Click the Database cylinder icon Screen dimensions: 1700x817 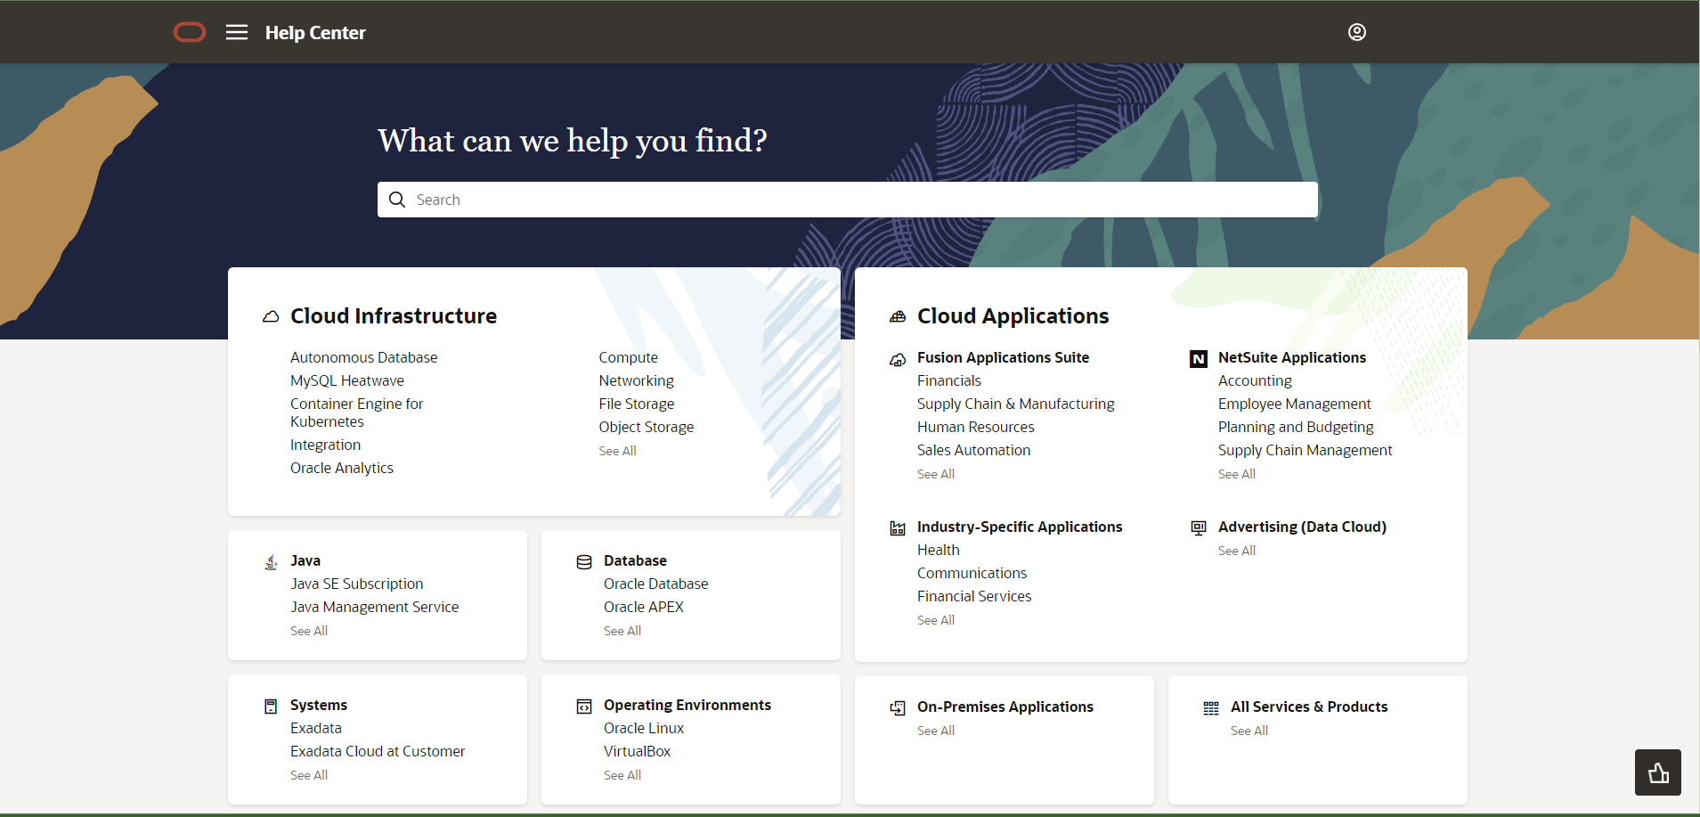(x=584, y=561)
